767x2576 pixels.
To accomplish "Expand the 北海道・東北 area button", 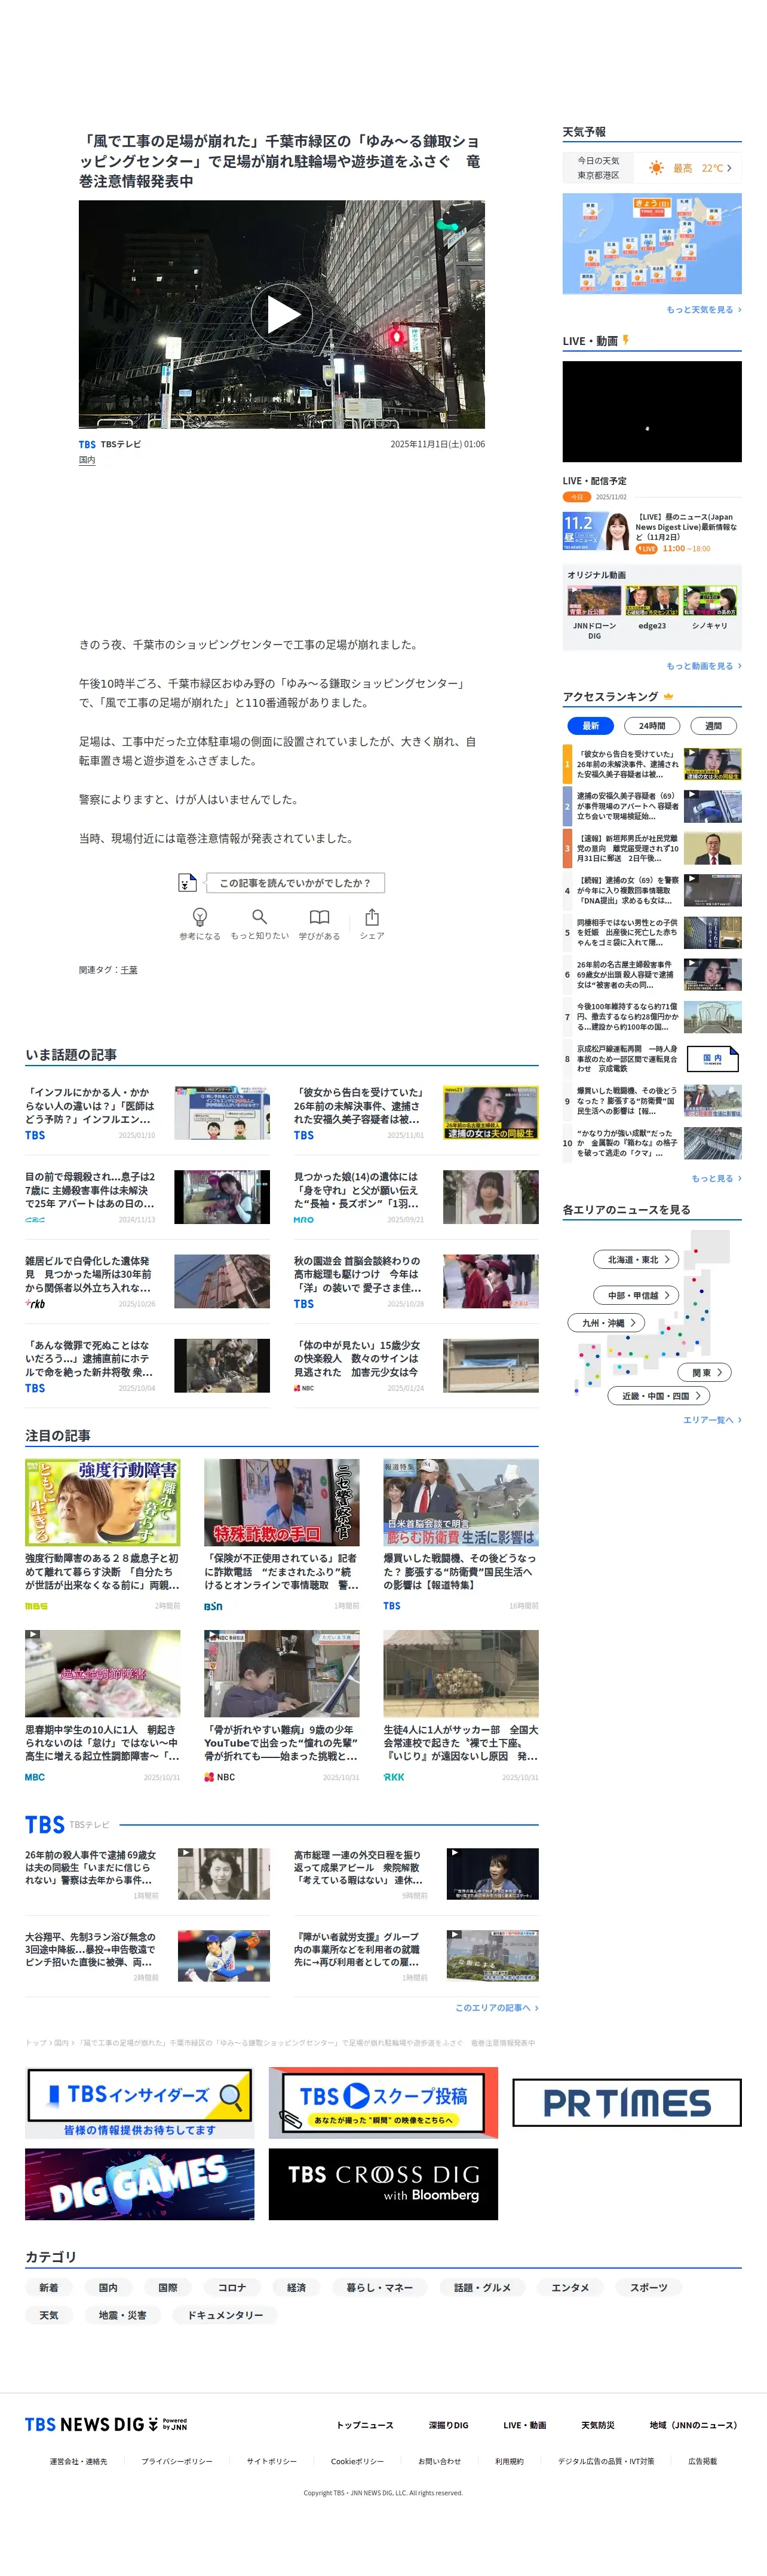I will (x=637, y=1259).
